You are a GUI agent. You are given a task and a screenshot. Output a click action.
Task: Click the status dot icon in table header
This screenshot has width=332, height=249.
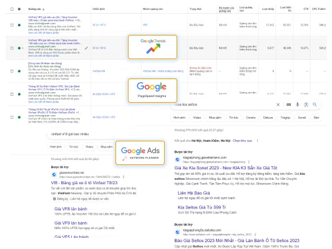(19, 9)
